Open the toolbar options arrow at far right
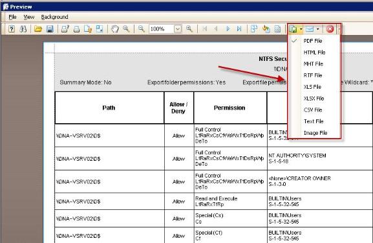Screen dimensions: 373x243 [339, 29]
